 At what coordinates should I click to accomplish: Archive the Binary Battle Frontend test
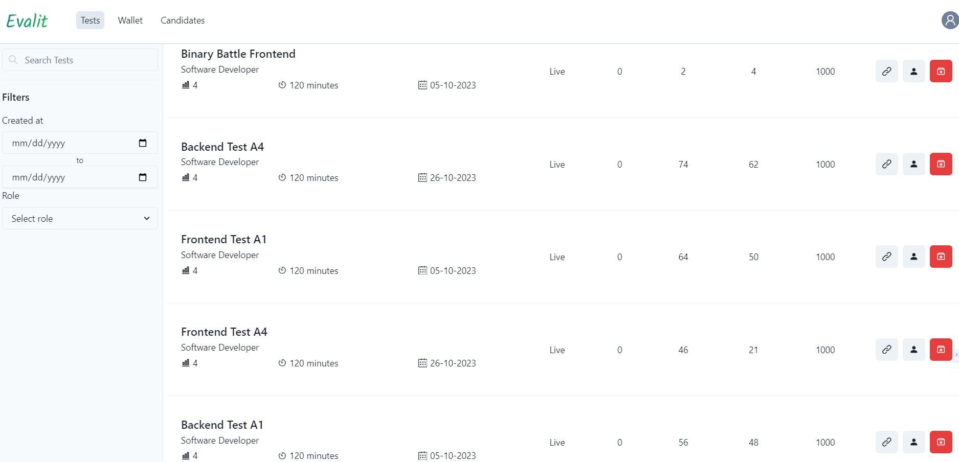(941, 72)
